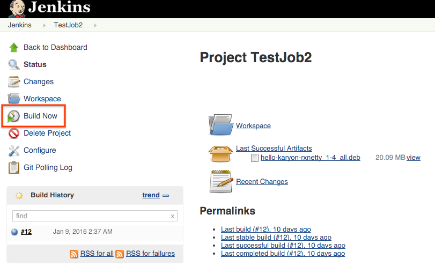Screen dimensions: 435x274
Task: Click the Git Polling Log clipboard icon
Action: click(13, 168)
